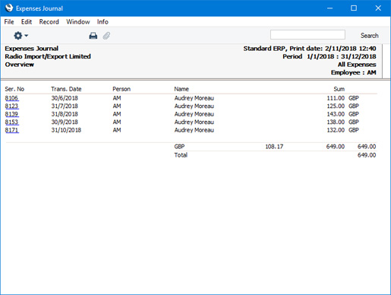Click the Ser. No column header
391x295 pixels.
pos(14,89)
